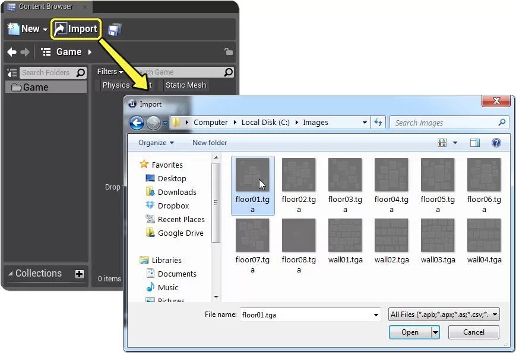The width and height of the screenshot is (516, 353).
Task: Select the floor02.tga thumbnail
Action: 299,175
